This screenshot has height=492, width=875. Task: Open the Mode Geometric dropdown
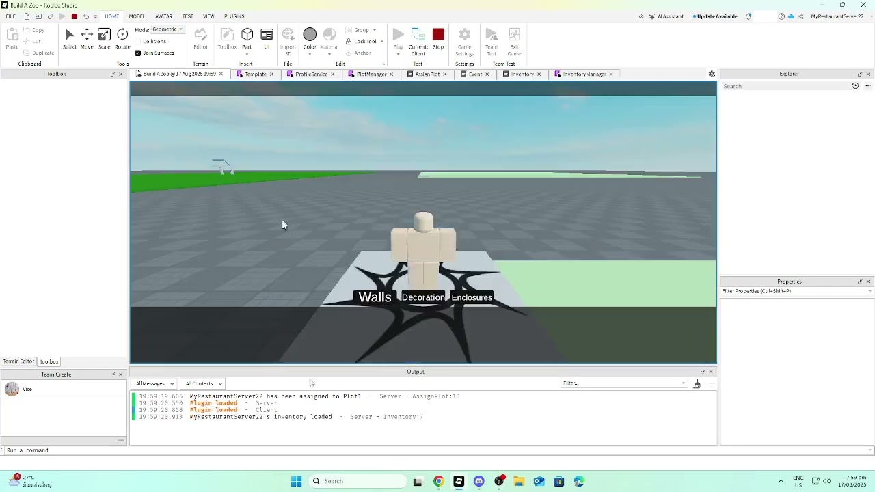point(167,29)
